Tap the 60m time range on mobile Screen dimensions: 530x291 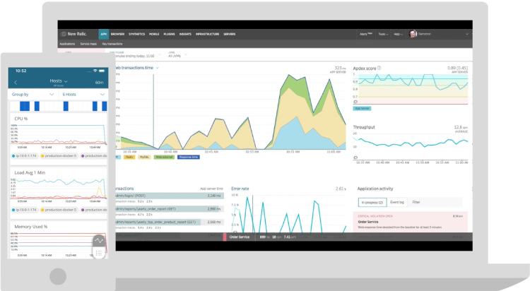pos(100,82)
